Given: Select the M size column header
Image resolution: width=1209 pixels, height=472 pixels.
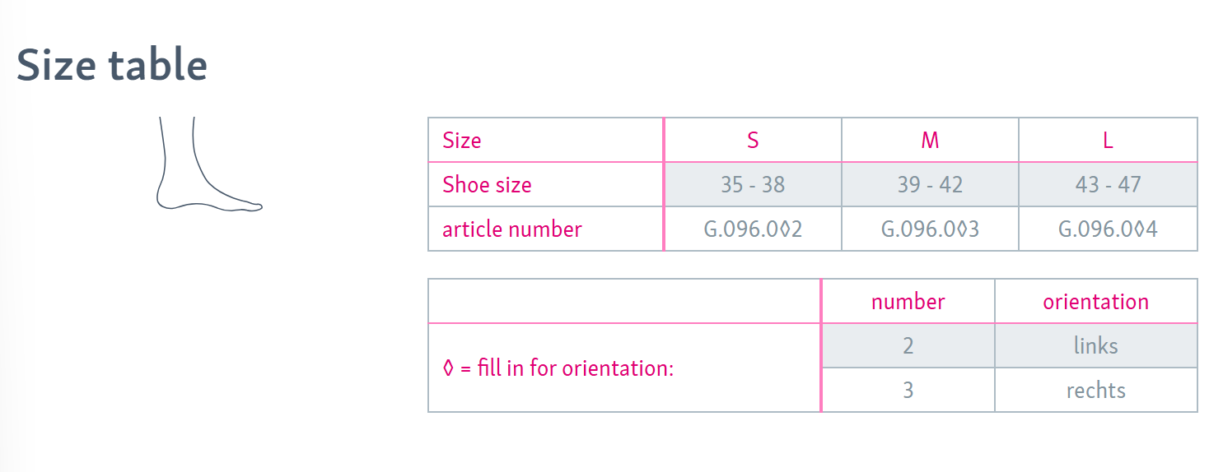Looking at the screenshot, I should (x=930, y=140).
